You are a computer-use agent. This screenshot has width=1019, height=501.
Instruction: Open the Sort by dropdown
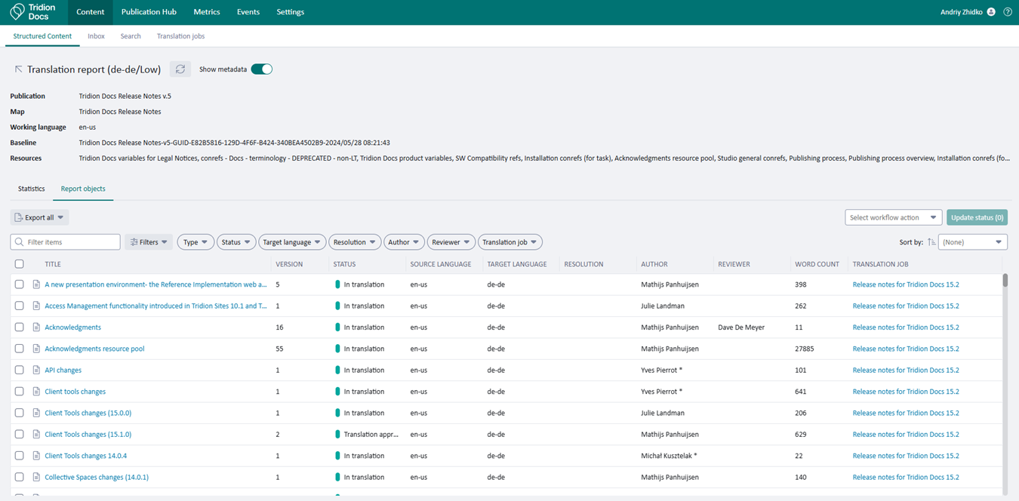tap(972, 242)
